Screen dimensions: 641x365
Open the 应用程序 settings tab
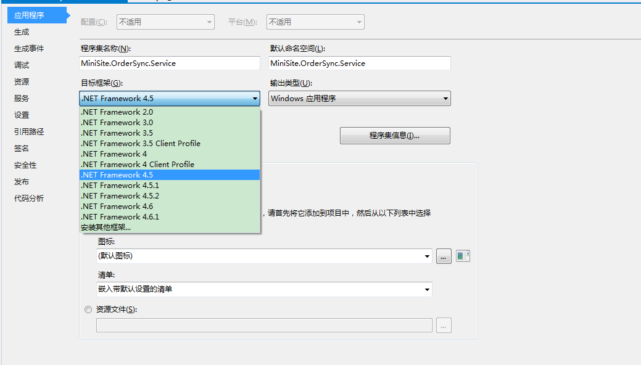(x=37, y=15)
